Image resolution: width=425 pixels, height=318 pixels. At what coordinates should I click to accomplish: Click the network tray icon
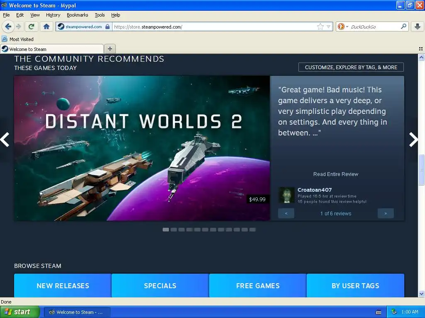click(394, 312)
